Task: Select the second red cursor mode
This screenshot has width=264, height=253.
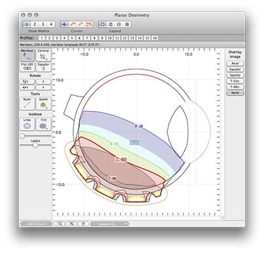Action: tap(73, 24)
